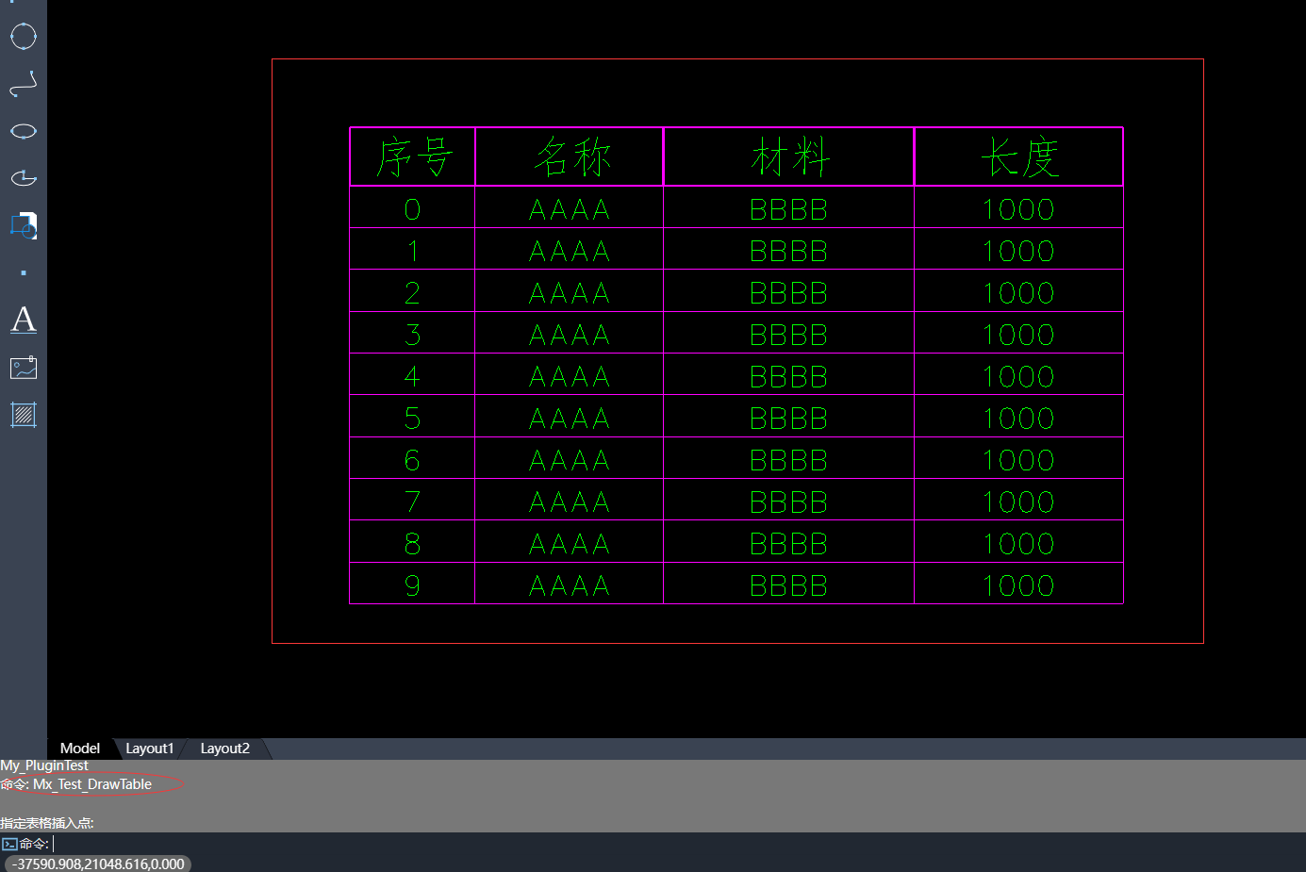This screenshot has height=872, width=1306.
Task: Click 1000 length in row 8
Action: (x=1019, y=544)
